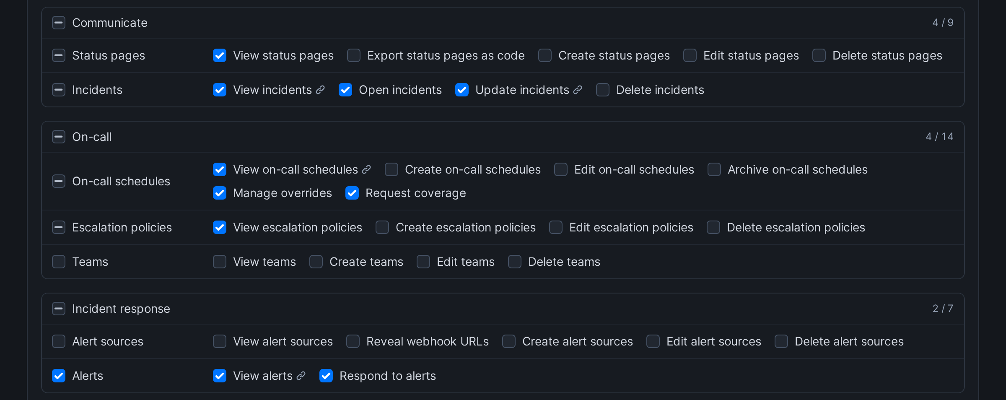Check Archive on-call schedules
The width and height of the screenshot is (1006, 400).
[x=714, y=169]
